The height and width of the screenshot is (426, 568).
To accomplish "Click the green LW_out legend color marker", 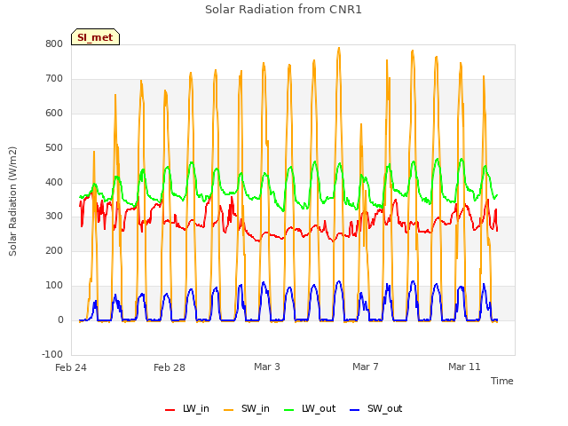I will [289, 410].
